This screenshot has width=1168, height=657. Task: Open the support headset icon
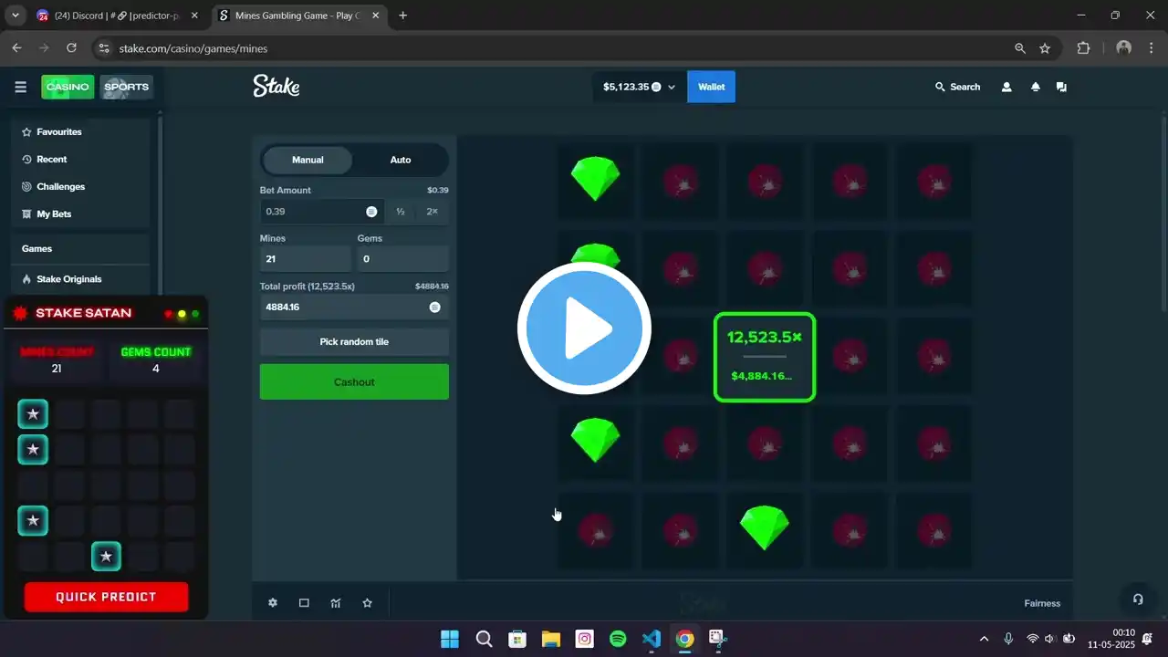1138,599
